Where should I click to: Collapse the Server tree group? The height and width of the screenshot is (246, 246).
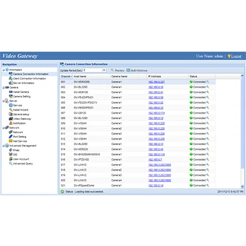(3, 101)
